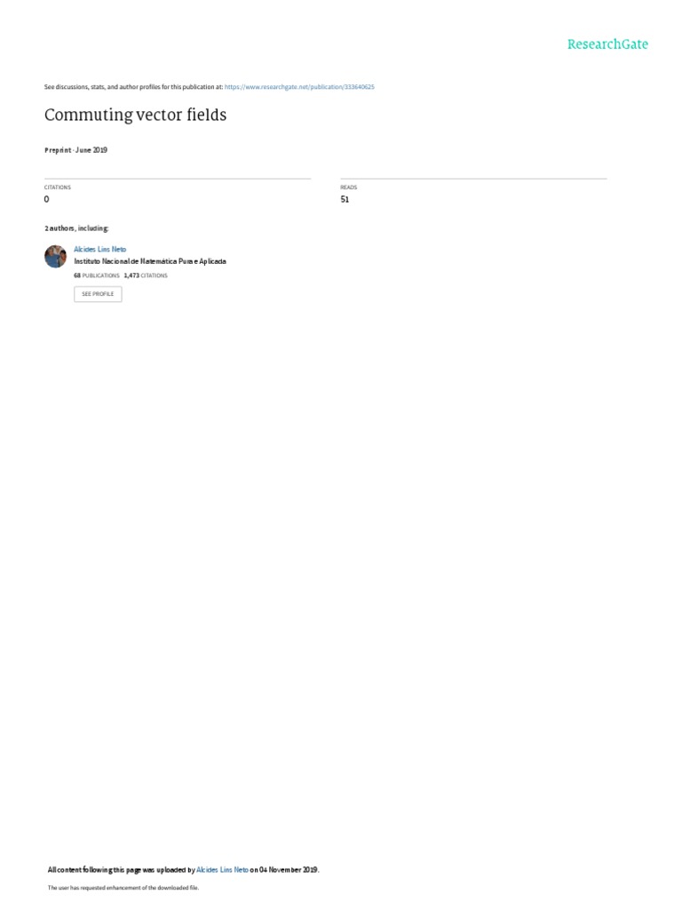Select the title Commuting vector fields

135,115
